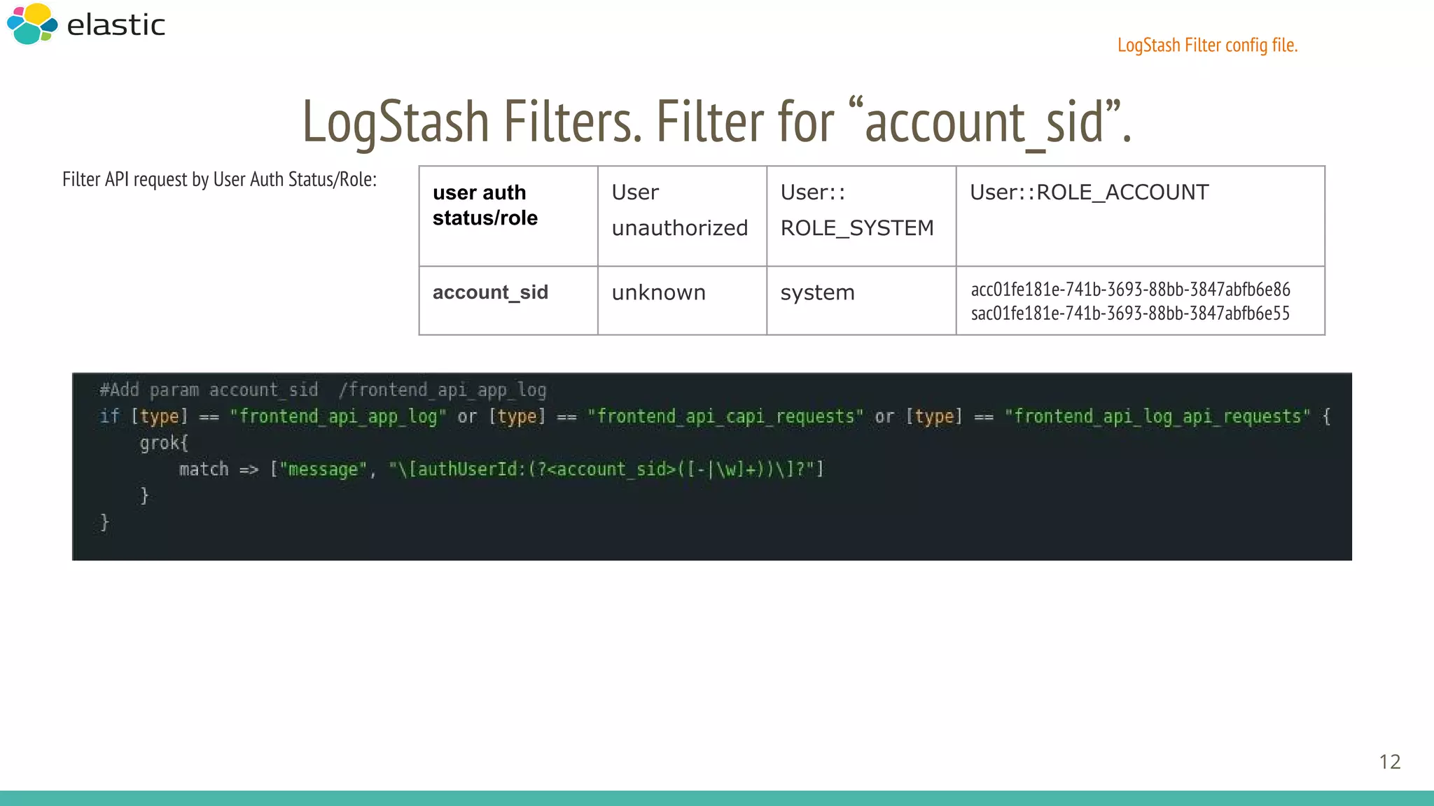Screen dimensions: 1434x806
Task: Click the slide page number 12
Action: coord(1390,761)
